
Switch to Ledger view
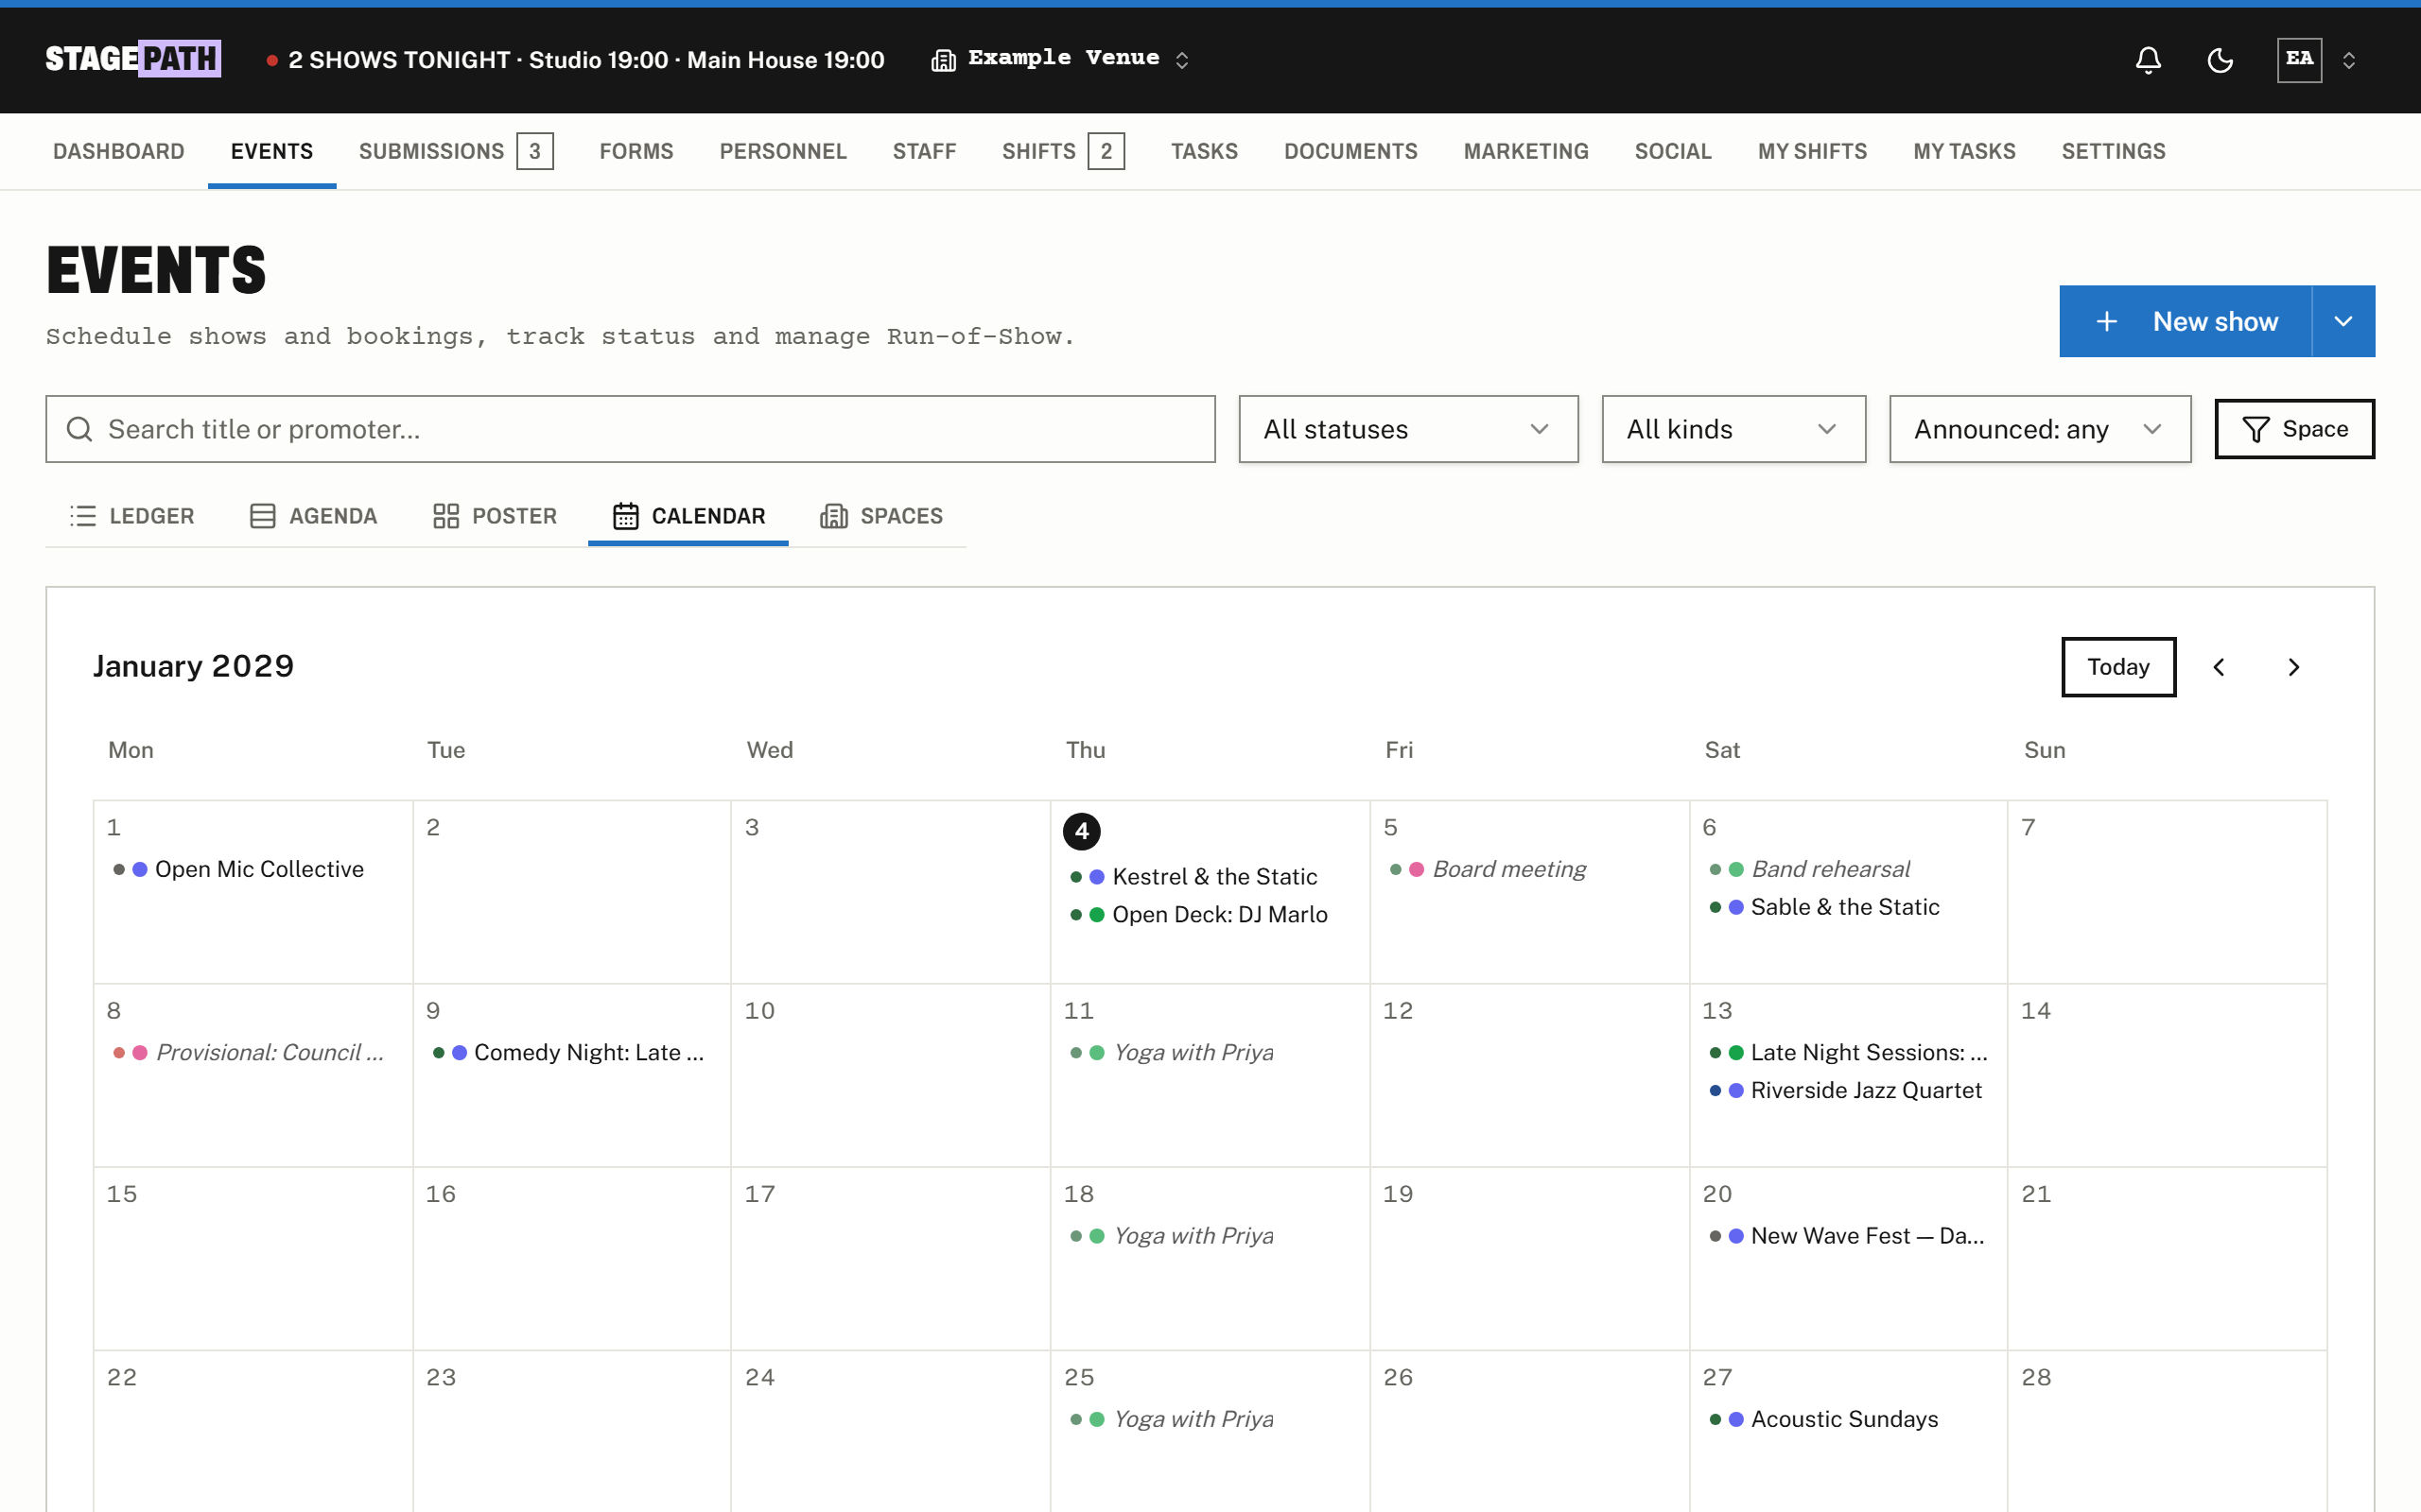click(132, 516)
